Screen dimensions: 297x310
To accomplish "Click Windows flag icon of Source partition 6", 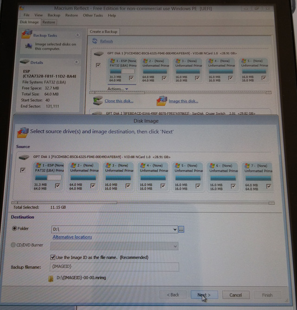I will tap(212, 165).
